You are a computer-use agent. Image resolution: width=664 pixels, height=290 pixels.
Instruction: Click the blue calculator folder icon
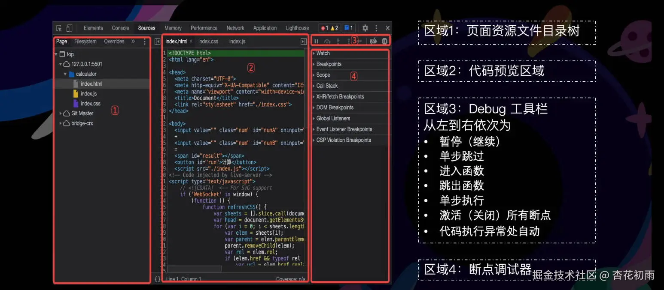[x=72, y=74]
